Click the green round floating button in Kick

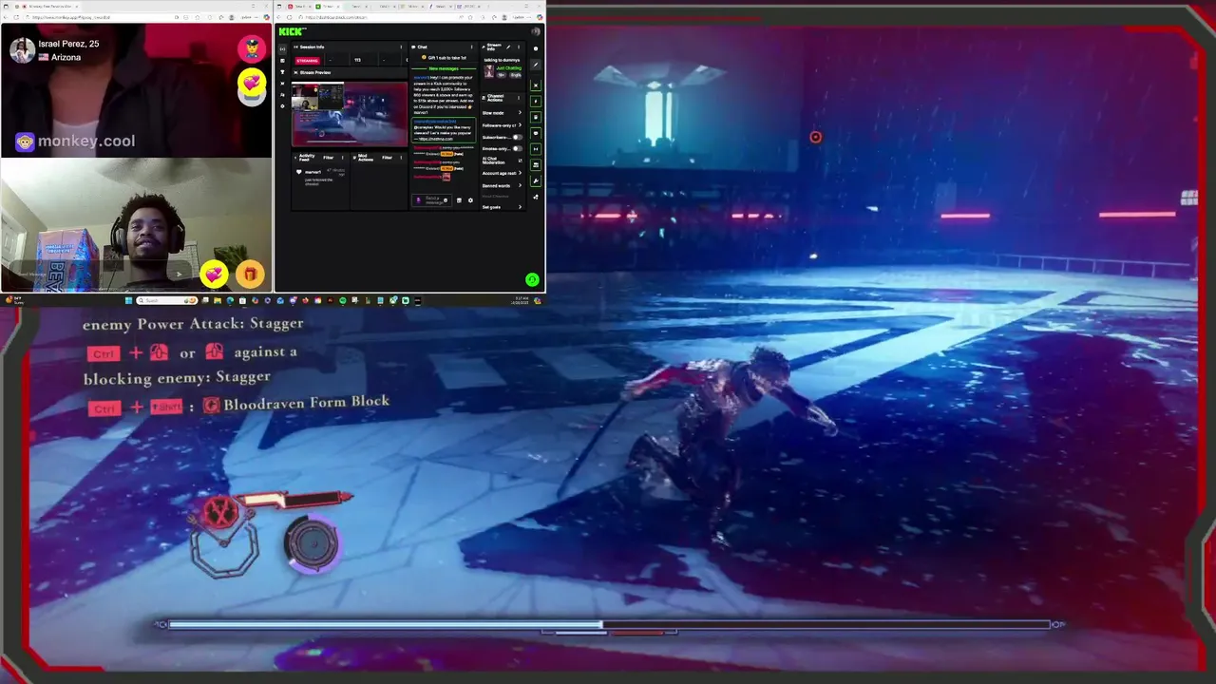pyautogui.click(x=532, y=279)
